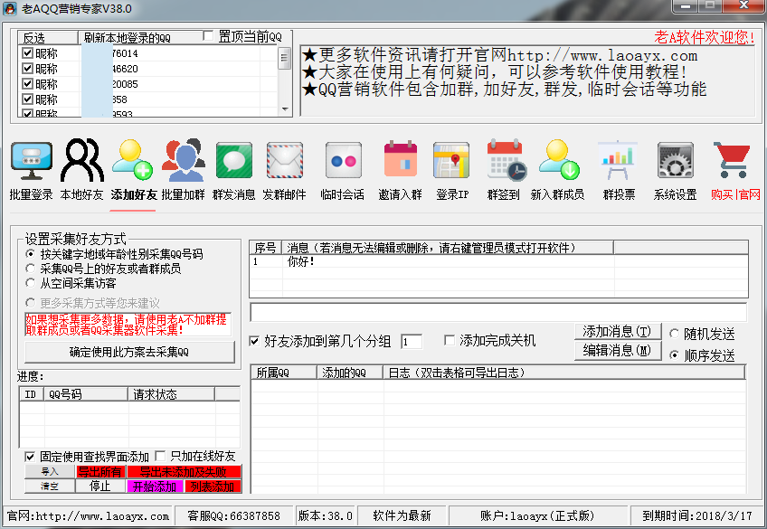Click the red warning text about 老A不加群提取群成员
Image resolution: width=767 pixels, height=529 pixels.
pos(128,325)
